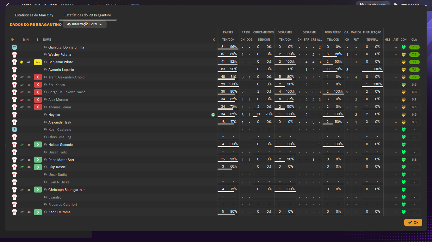The image size is (432, 242).
Task: Switch to Estatísticas do Man City tab
Action: [x=34, y=15]
